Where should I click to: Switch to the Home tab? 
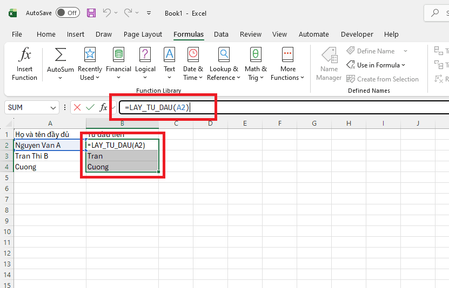coord(46,35)
